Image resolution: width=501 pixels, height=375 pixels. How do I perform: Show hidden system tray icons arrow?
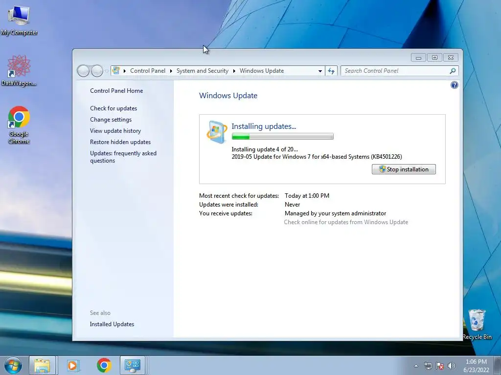tap(416, 366)
